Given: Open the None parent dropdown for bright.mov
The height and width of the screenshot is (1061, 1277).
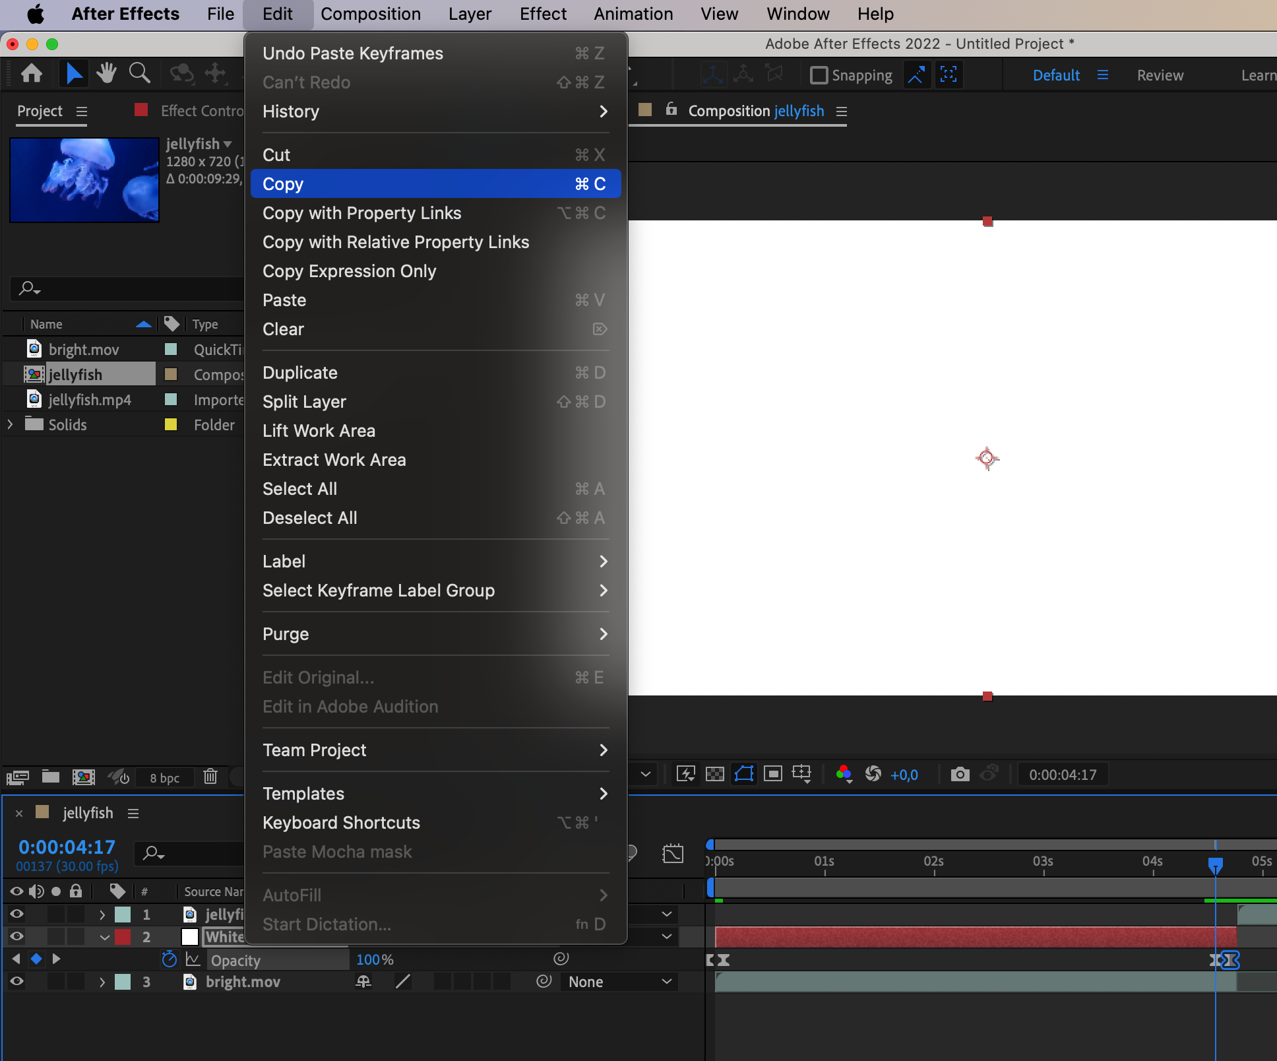Looking at the screenshot, I should click(x=619, y=982).
